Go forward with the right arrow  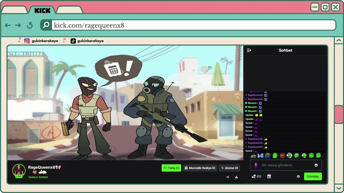pyautogui.click(x=18, y=25)
